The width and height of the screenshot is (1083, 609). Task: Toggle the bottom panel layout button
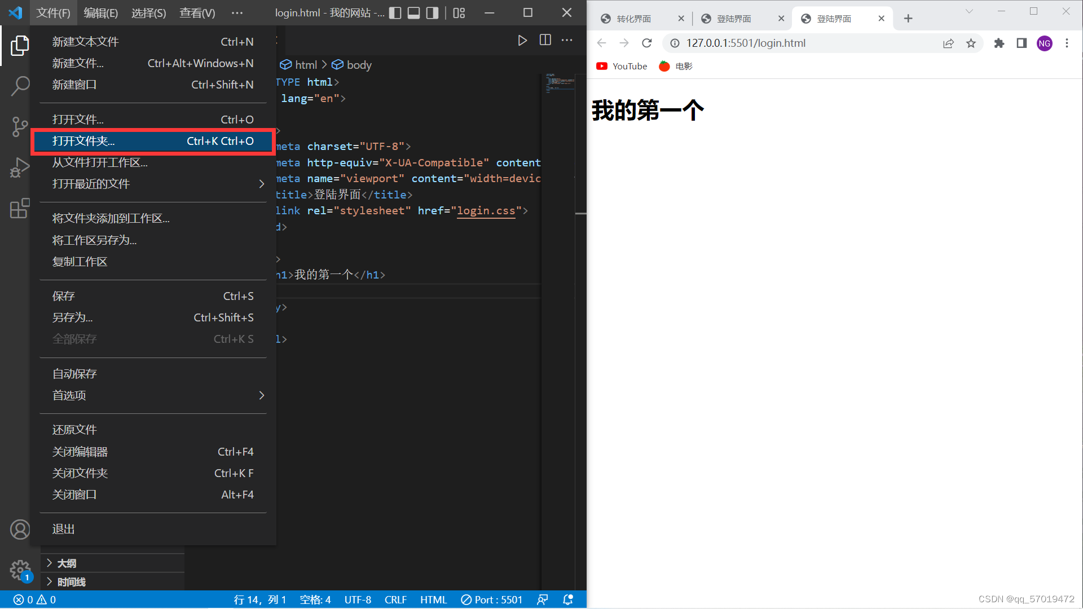click(x=414, y=13)
